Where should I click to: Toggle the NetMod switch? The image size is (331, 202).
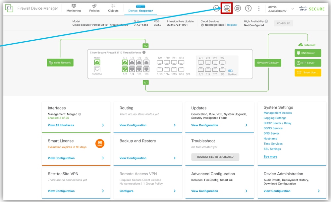pos(231,71)
